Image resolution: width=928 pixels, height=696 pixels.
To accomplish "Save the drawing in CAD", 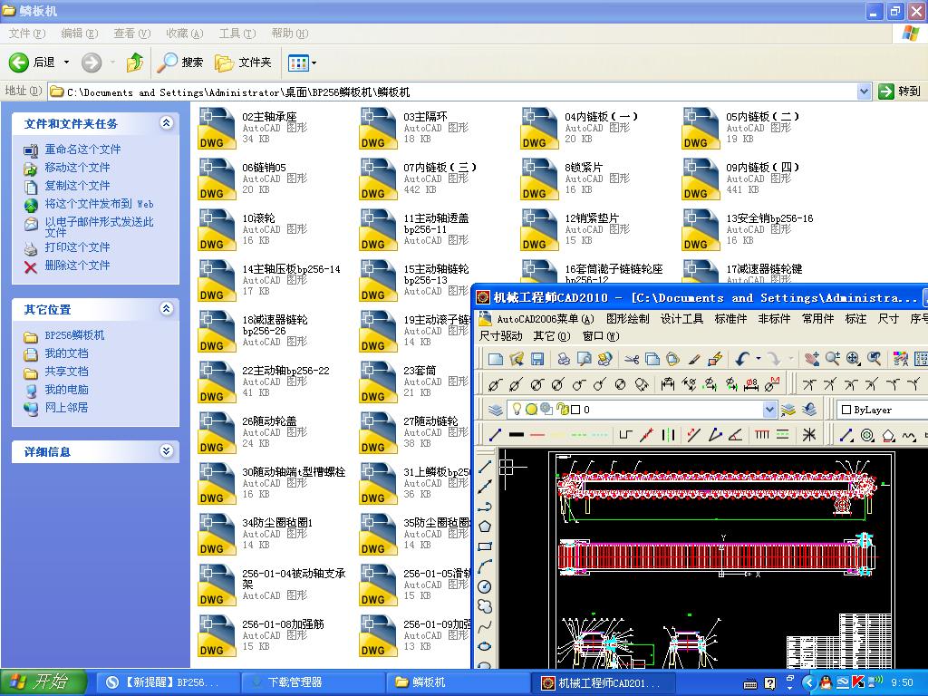I will click(x=537, y=358).
